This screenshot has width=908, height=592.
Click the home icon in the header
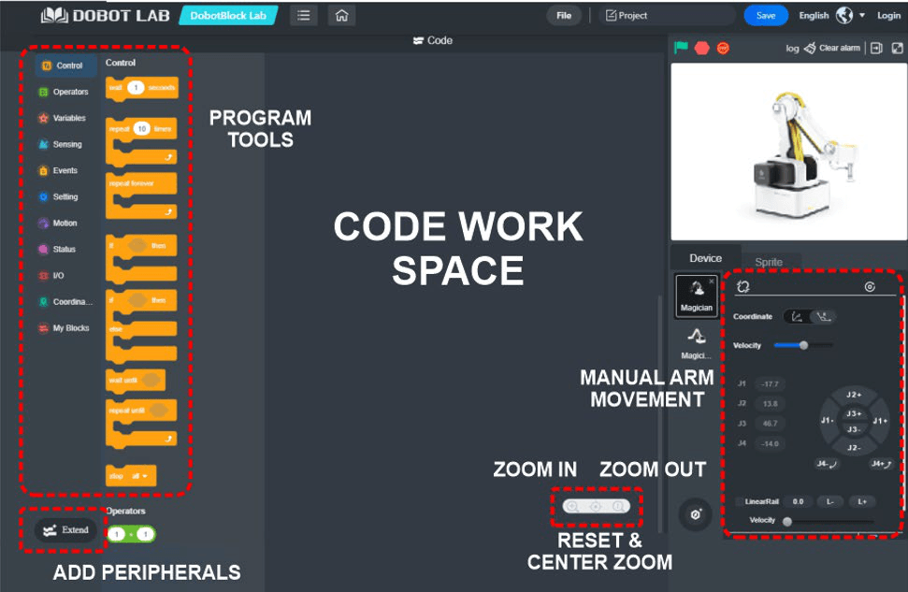pos(341,16)
